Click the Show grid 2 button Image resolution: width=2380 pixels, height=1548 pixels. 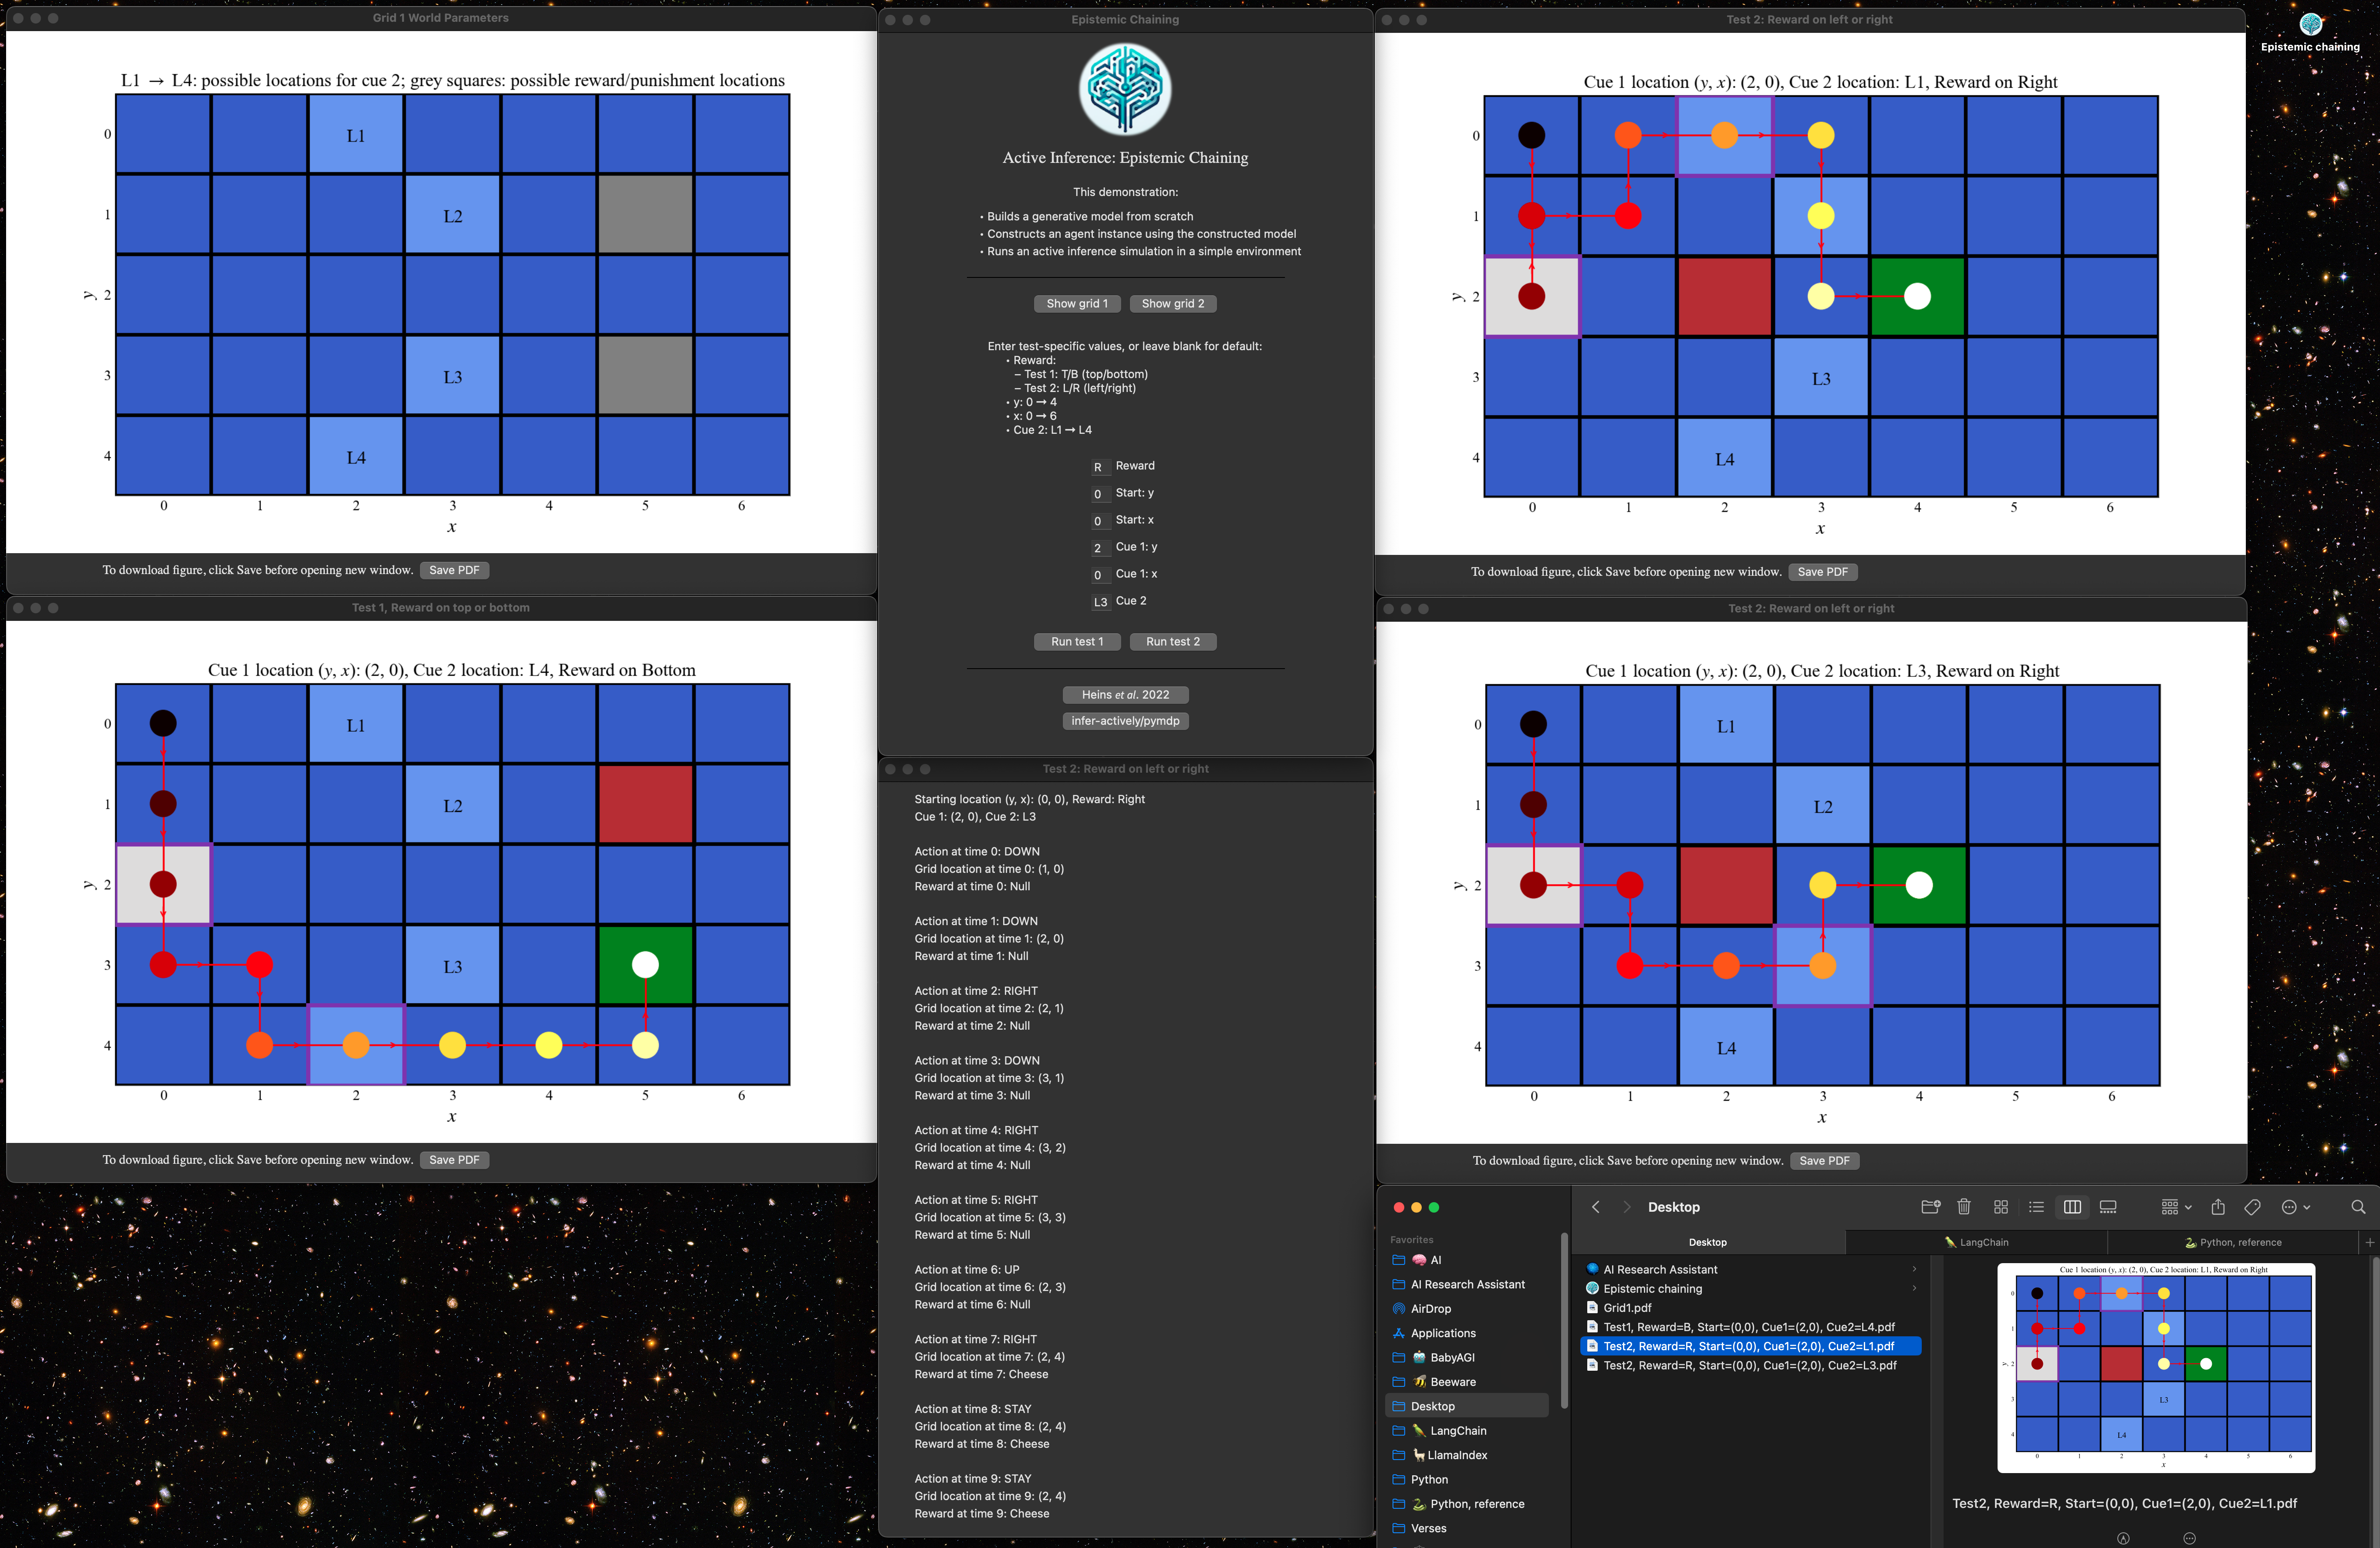coord(1173,303)
